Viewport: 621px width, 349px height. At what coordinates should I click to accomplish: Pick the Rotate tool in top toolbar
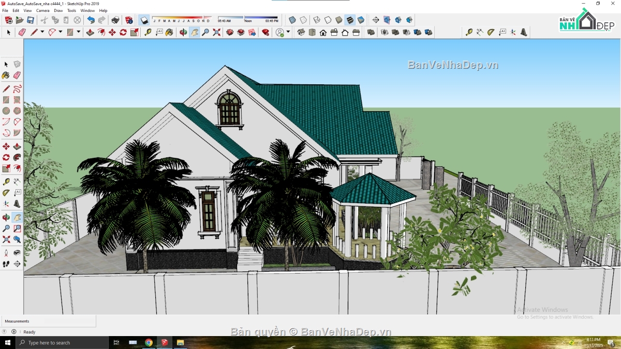point(123,32)
